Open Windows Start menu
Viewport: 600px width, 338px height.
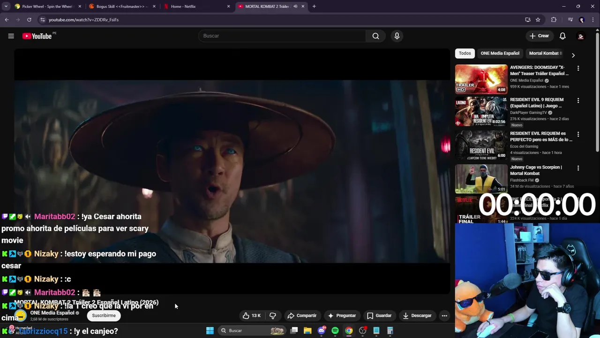[x=210, y=330]
